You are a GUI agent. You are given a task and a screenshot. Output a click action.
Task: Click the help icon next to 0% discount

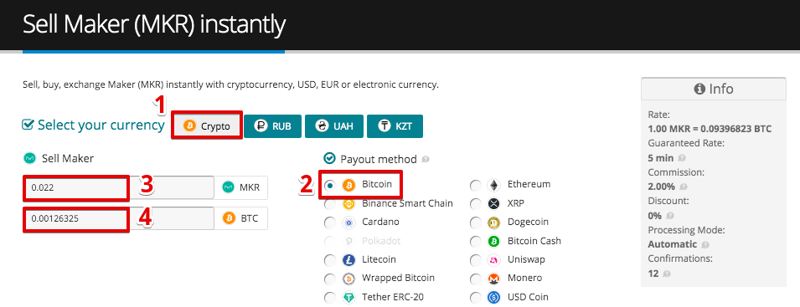669,216
